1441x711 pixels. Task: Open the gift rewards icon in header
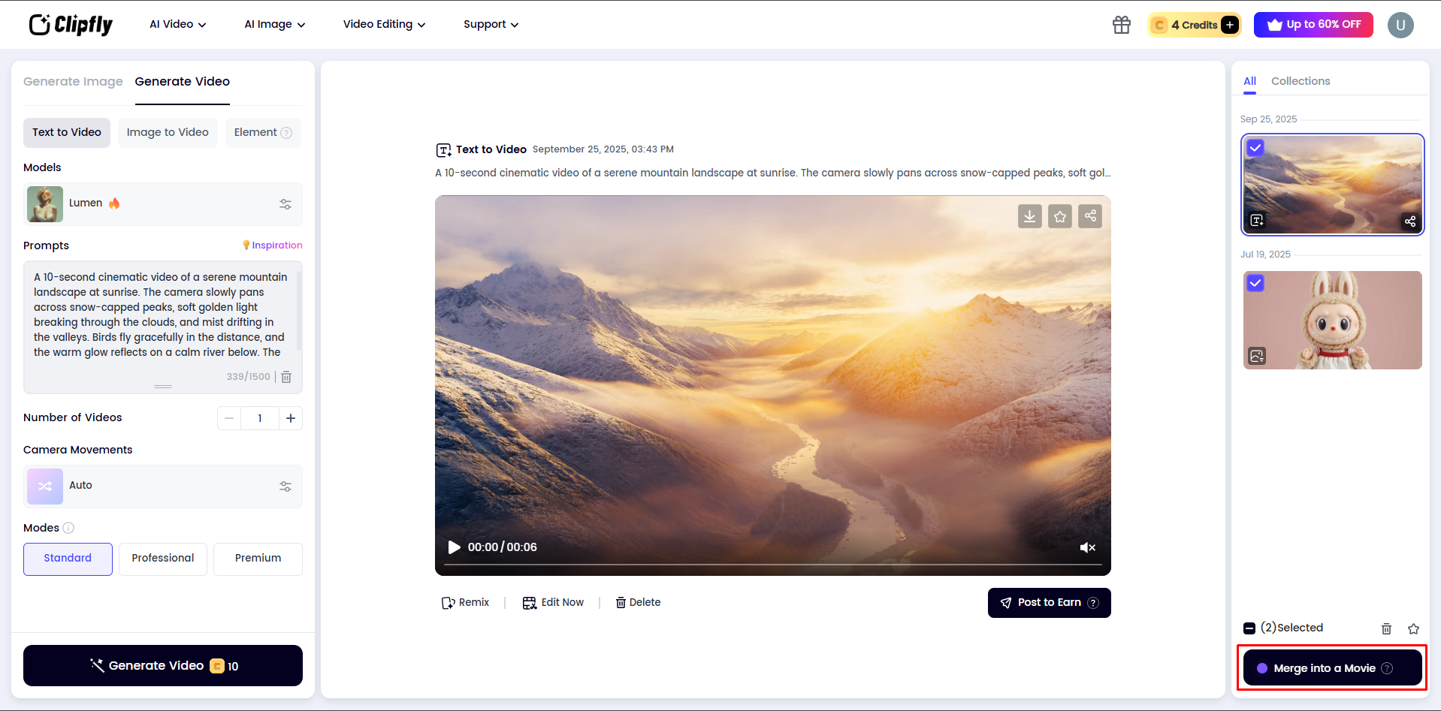pos(1121,25)
